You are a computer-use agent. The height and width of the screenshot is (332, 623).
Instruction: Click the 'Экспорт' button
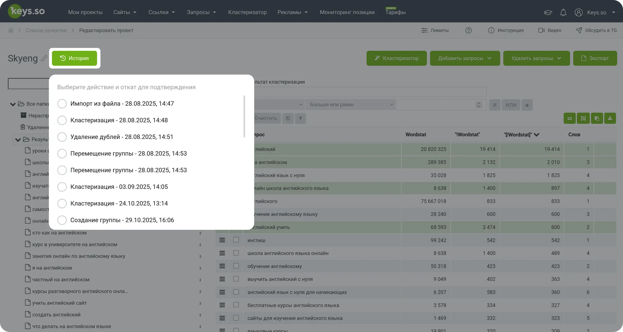coord(595,58)
